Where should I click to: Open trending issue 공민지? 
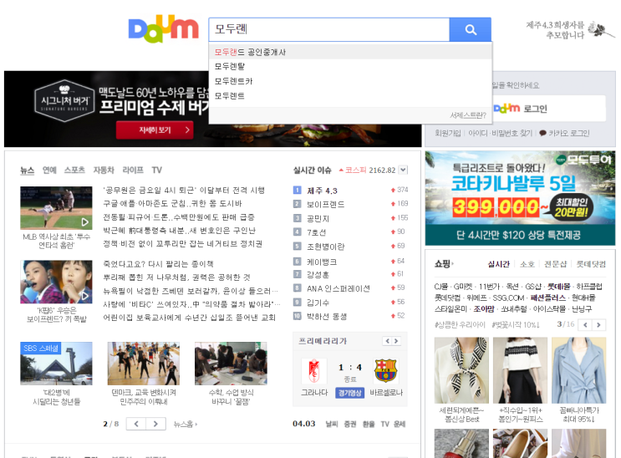click(318, 219)
